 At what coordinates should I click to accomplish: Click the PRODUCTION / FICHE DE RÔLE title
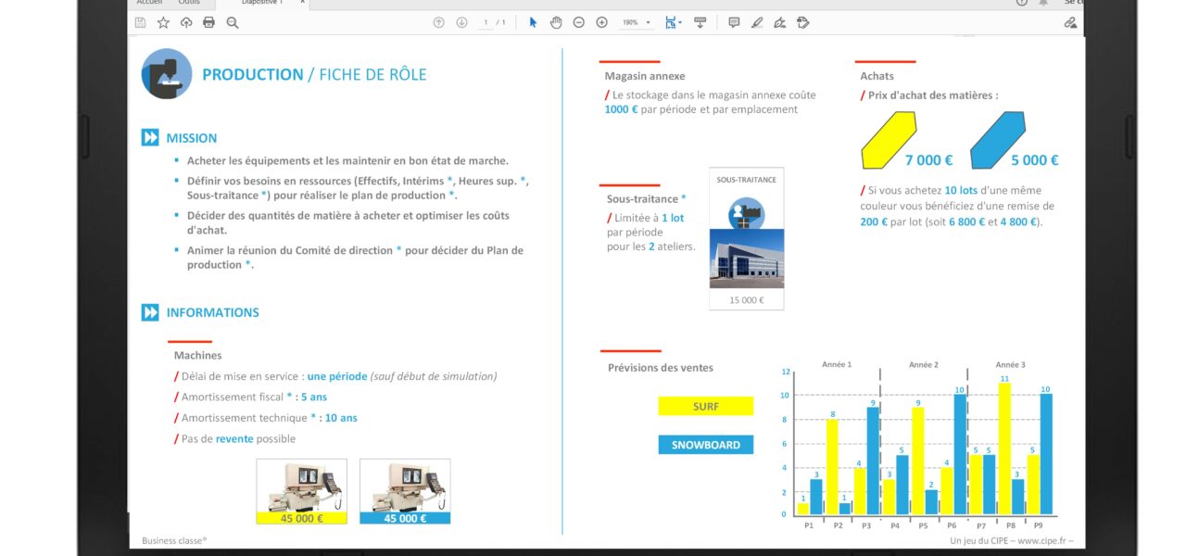click(314, 75)
